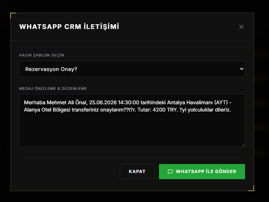
Task: Click the Mesaj Önizleme & Düzenleme label
Action: (x=53, y=88)
